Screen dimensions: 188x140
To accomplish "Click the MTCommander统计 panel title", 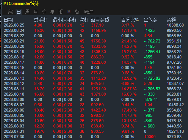I will point(21,3).
